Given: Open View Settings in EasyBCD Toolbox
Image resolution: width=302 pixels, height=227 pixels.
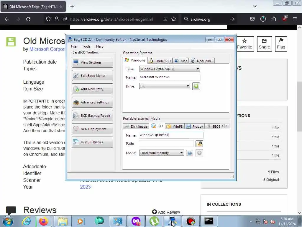Looking at the screenshot, I should click(x=92, y=62).
